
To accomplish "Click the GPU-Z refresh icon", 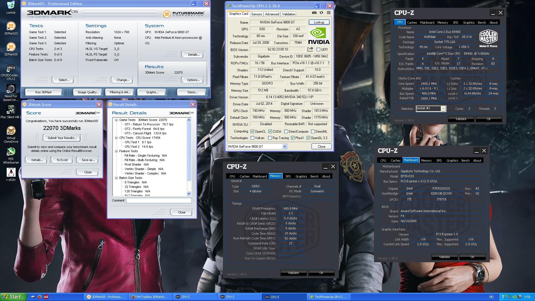I will pos(321,13).
